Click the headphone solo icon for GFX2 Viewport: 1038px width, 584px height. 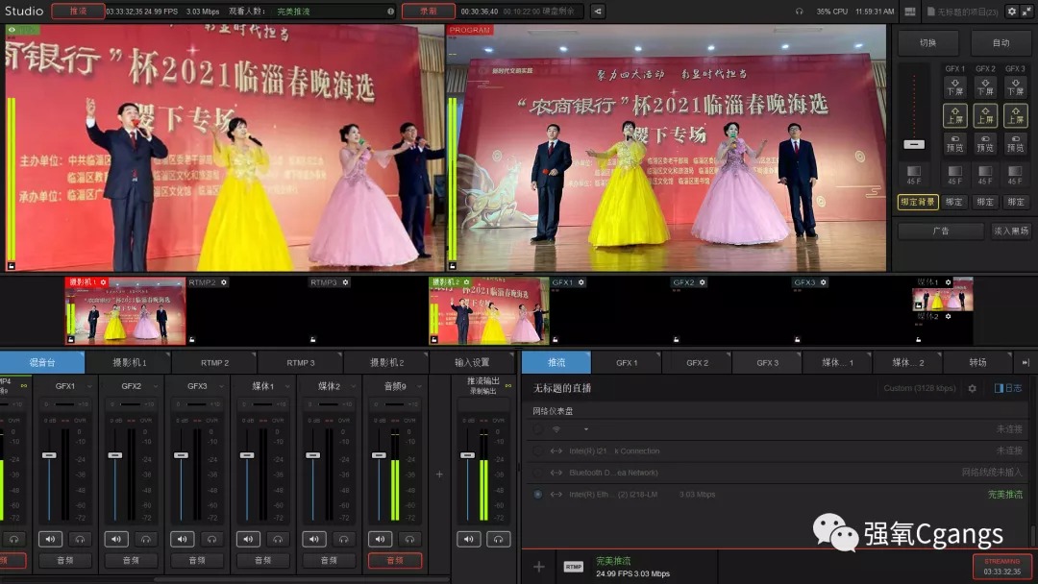(146, 539)
